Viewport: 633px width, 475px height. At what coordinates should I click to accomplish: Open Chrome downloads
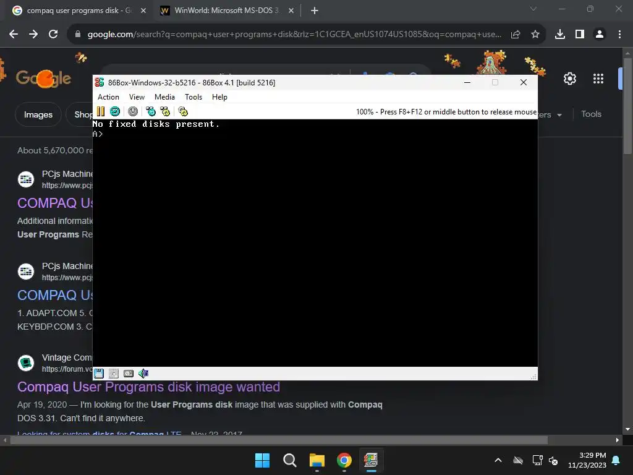(560, 35)
